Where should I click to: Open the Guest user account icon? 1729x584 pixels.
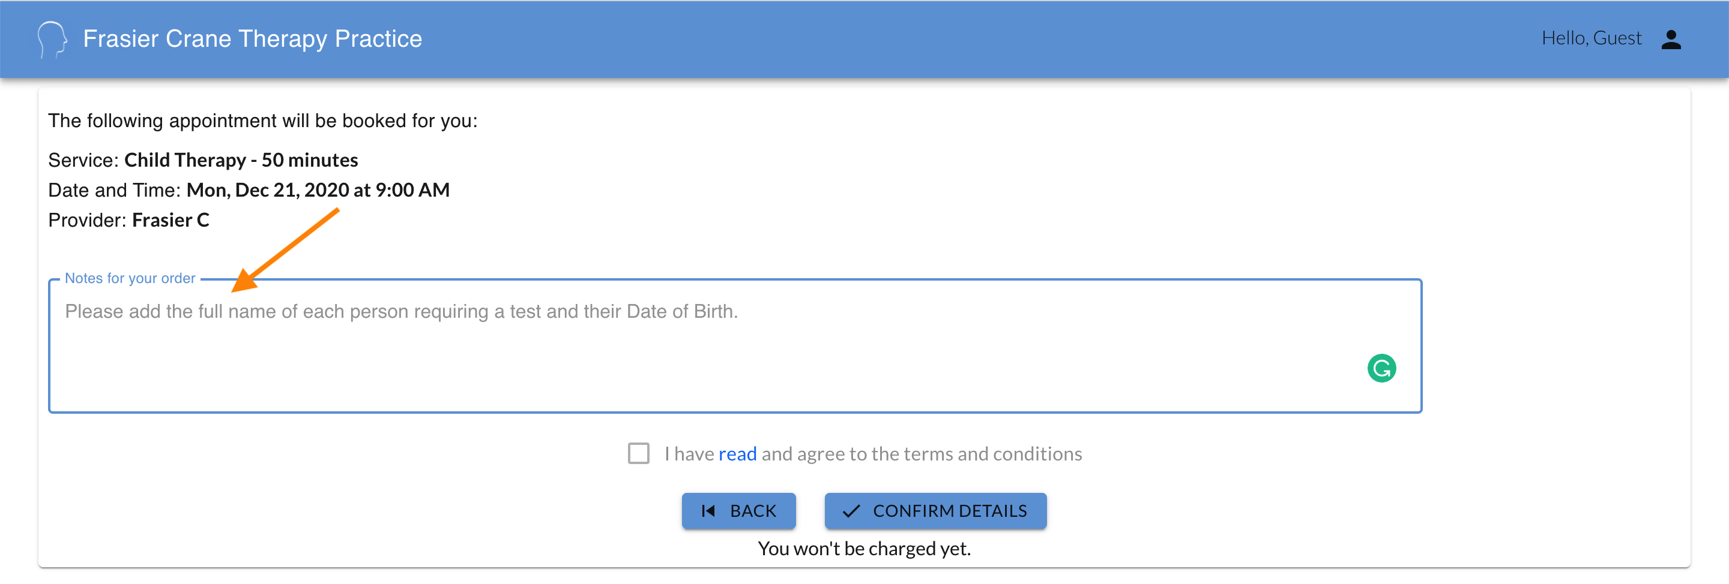1671,39
